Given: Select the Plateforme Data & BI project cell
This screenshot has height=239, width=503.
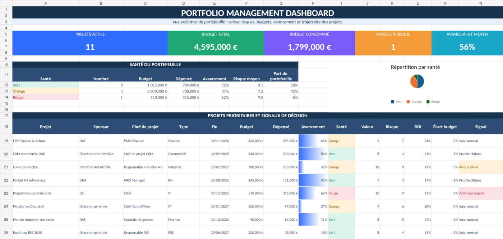Looking at the screenshot, I should [46, 206].
